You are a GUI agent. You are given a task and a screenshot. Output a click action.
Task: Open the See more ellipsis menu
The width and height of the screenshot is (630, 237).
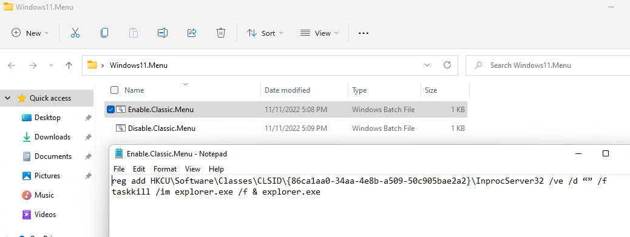363,33
